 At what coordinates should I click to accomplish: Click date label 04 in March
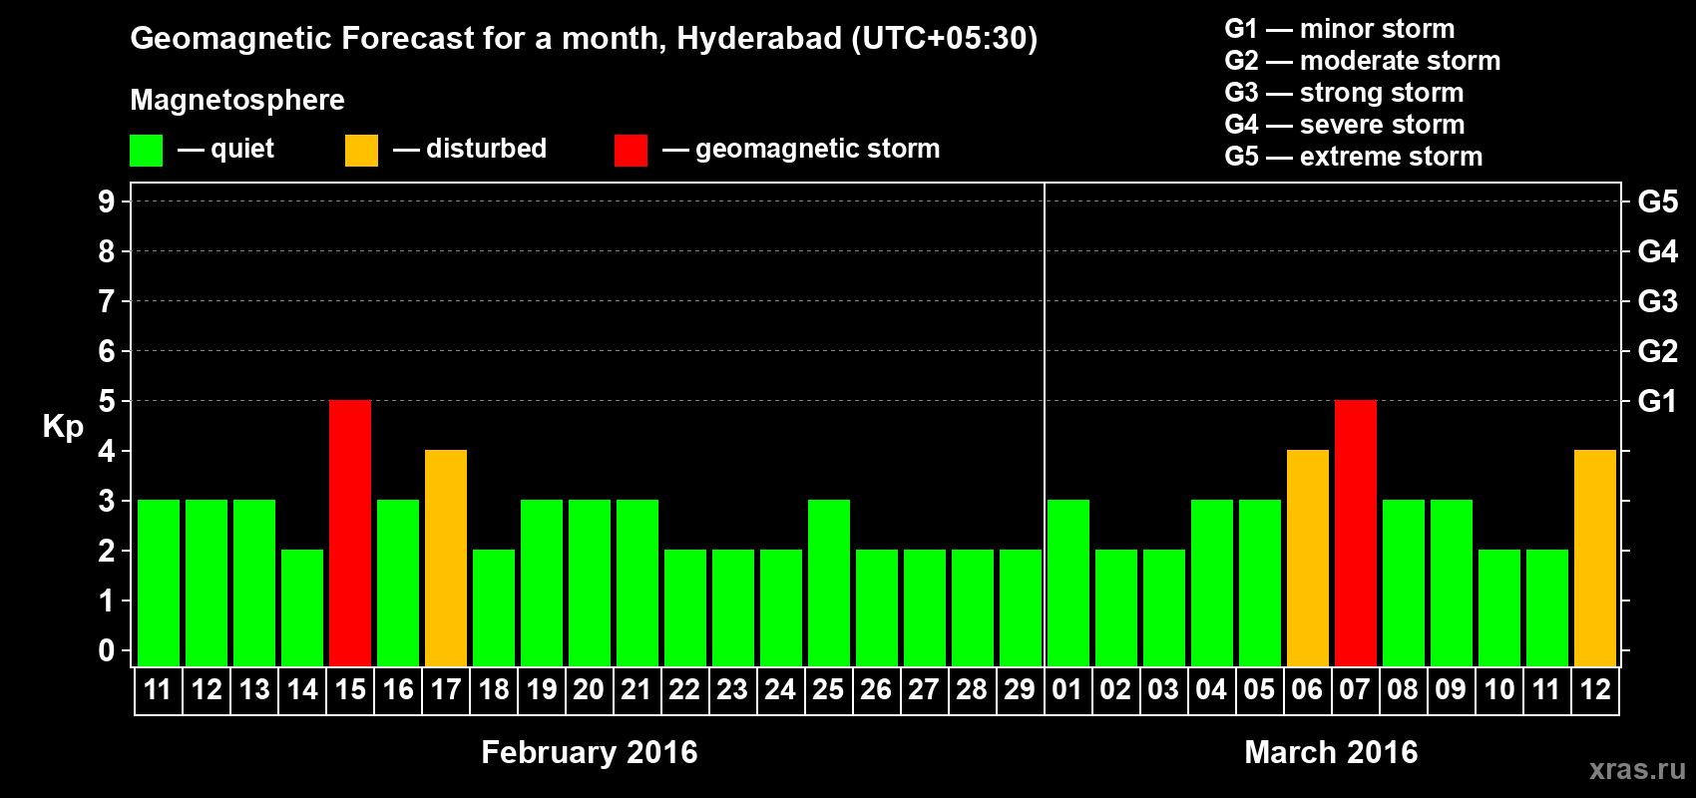coord(1211,690)
